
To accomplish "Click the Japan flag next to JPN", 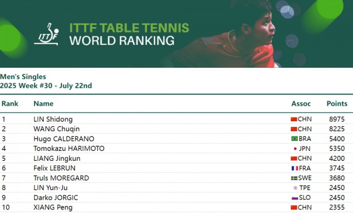I will [295, 149].
